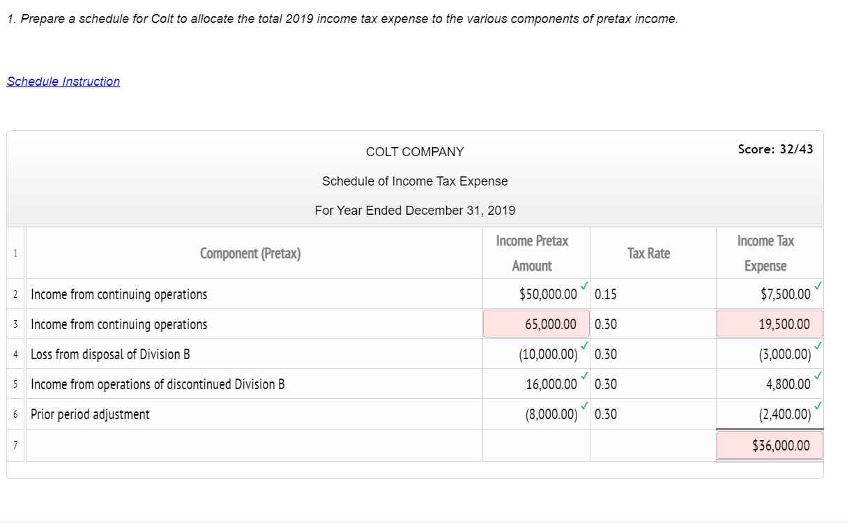Click the checkmark next to $7,500.00 expense
This screenshot has width=847, height=523.
tap(818, 287)
